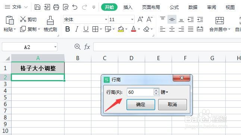This screenshot has width=241, height=135.
Task: Switch to the 页面布局 tab
Action: point(151,7)
